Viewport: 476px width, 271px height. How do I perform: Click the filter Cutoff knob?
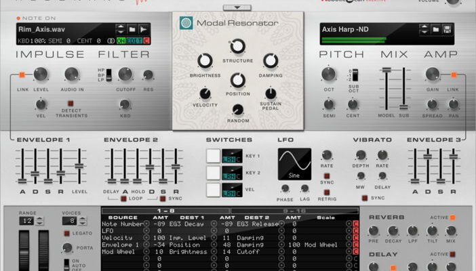point(125,74)
